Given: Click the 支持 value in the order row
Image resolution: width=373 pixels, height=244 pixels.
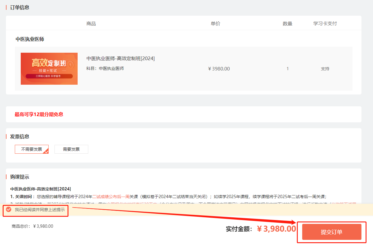Looking at the screenshot, I should tap(325, 69).
